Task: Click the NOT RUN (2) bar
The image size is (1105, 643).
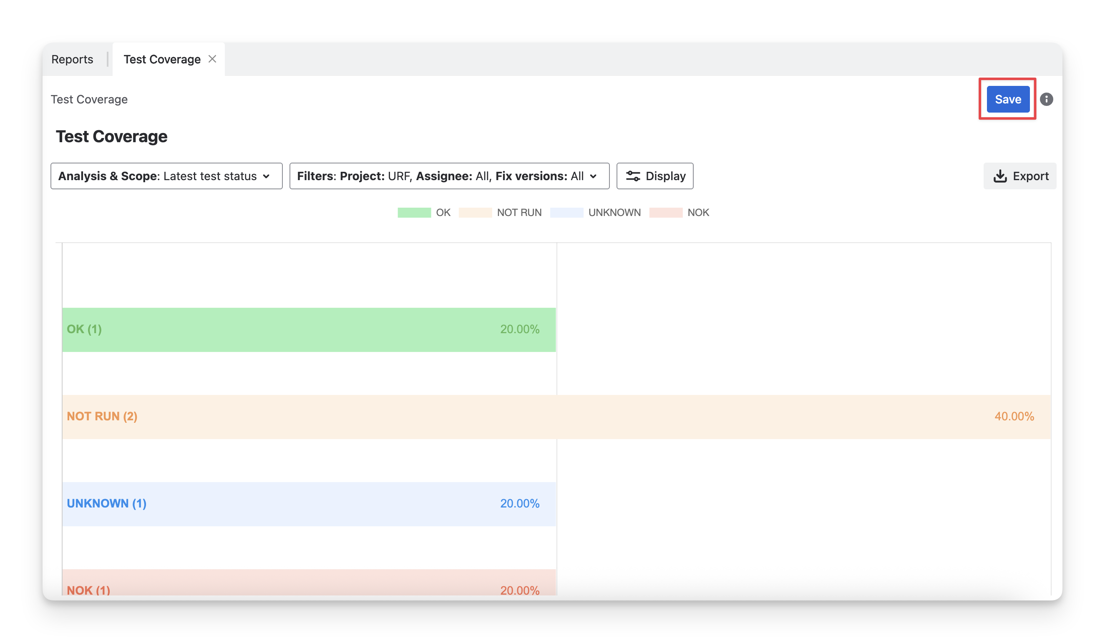Action: 556,417
